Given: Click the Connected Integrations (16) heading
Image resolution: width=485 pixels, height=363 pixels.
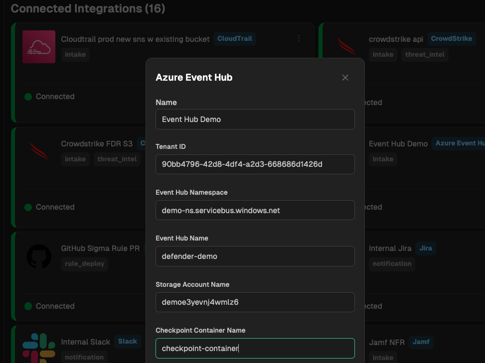Looking at the screenshot, I should 88,8.
